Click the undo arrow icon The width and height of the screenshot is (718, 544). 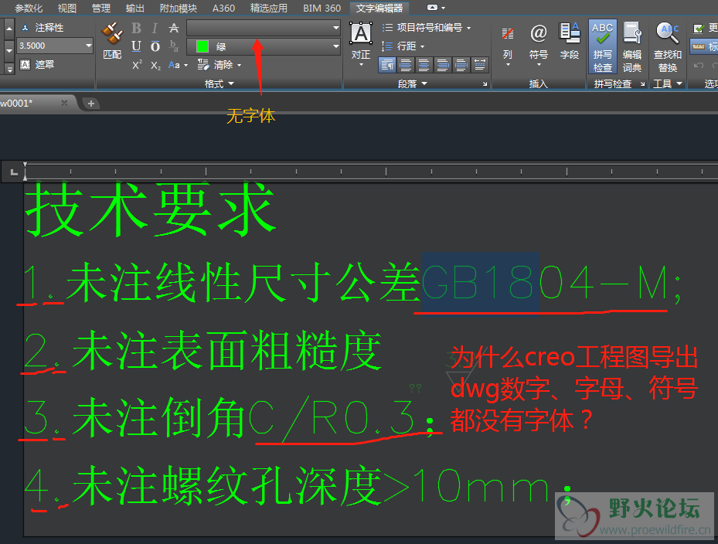(x=699, y=66)
